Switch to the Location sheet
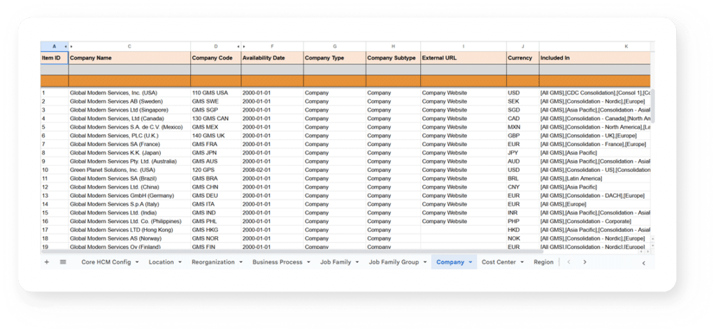 tap(162, 262)
